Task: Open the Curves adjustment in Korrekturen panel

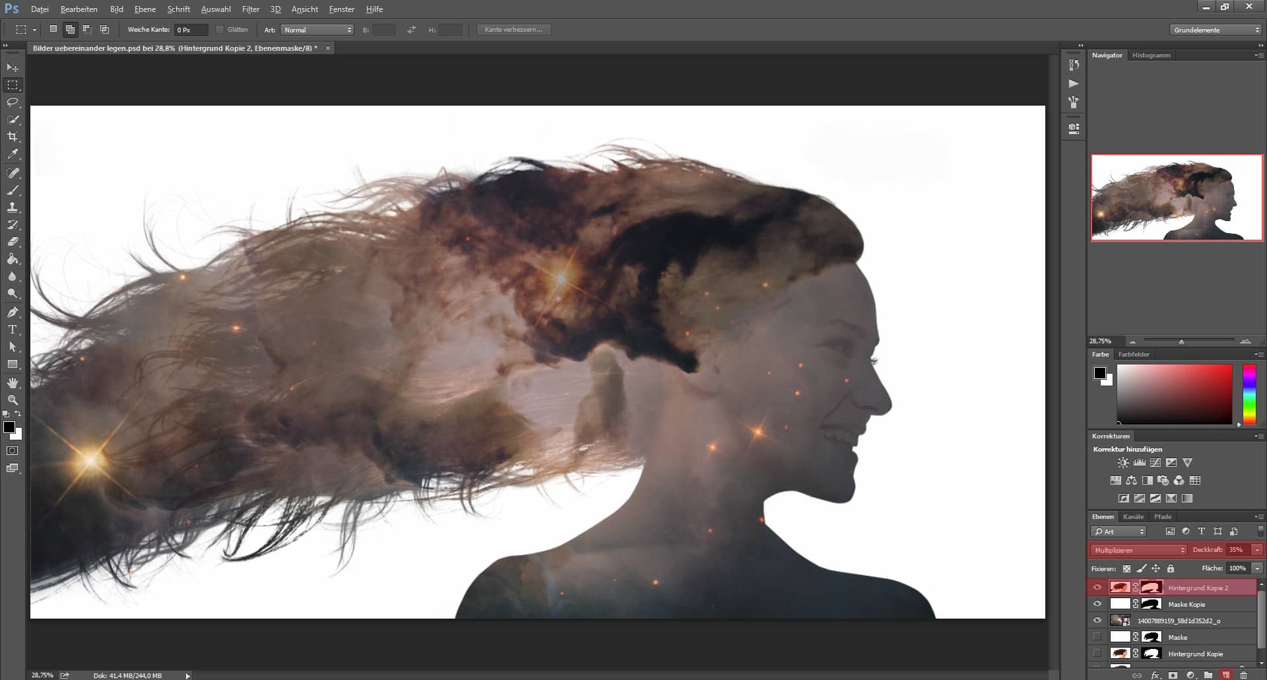Action: (1156, 463)
